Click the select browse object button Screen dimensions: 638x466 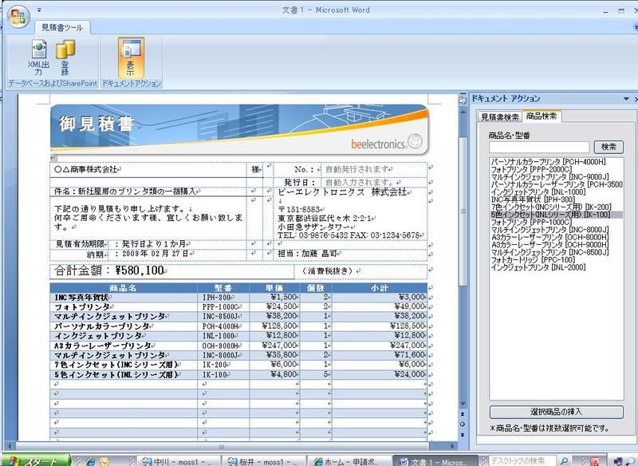pyautogui.click(x=463, y=425)
